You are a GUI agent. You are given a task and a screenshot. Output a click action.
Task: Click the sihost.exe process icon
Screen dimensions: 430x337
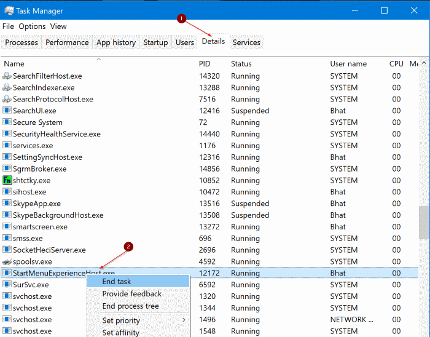pyautogui.click(x=7, y=192)
